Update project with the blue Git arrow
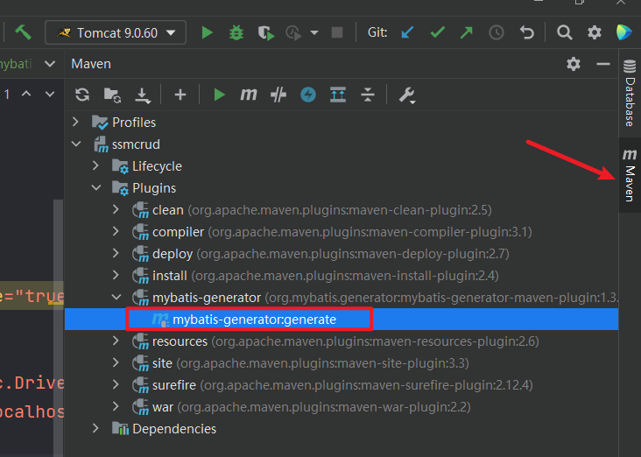The image size is (641, 457). [x=407, y=32]
